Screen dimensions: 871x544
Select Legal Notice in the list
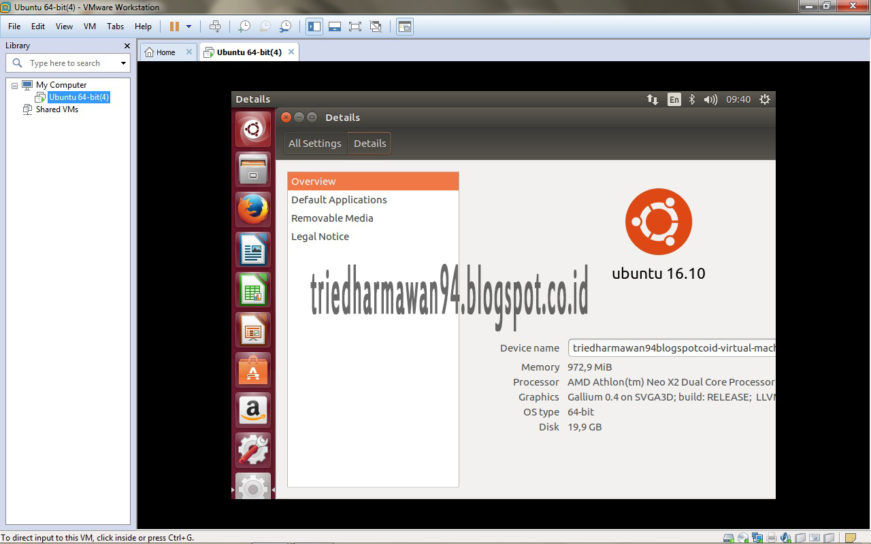tap(373, 237)
